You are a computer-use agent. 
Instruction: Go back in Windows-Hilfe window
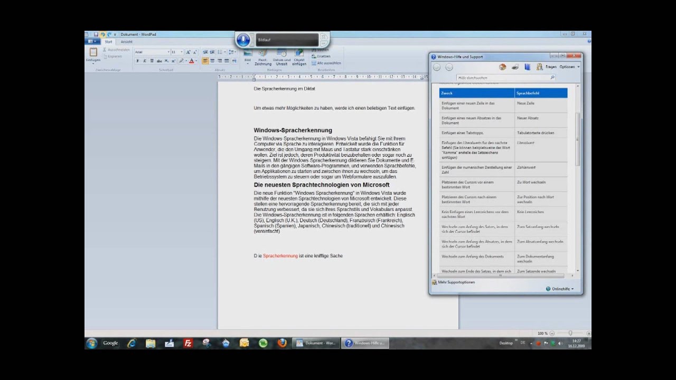[437, 67]
